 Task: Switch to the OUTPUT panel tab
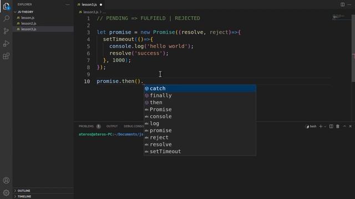click(x=112, y=127)
